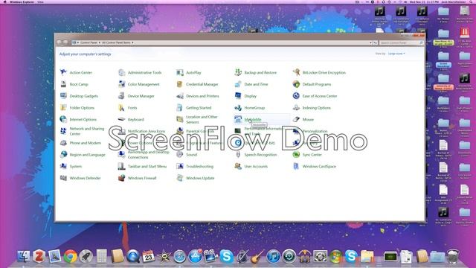Open Location and Other Sensors
476x268 pixels.
pos(202,119)
